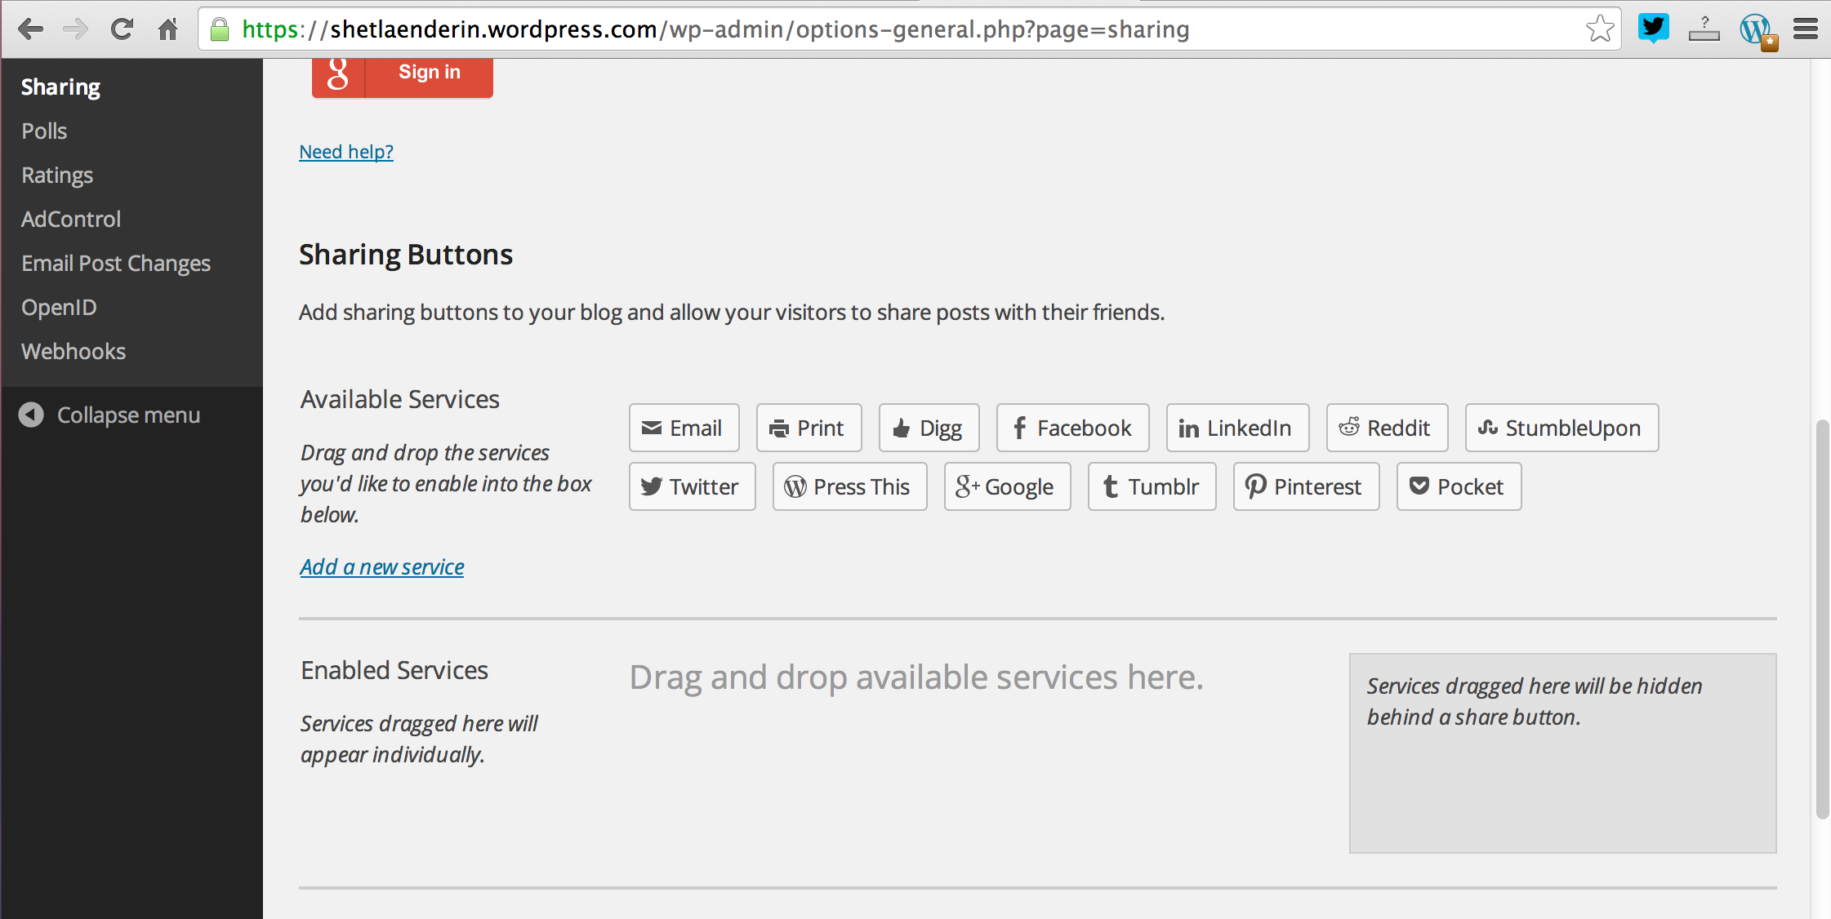The height and width of the screenshot is (919, 1831).
Task: Click the Google Sign in button
Action: tap(402, 73)
